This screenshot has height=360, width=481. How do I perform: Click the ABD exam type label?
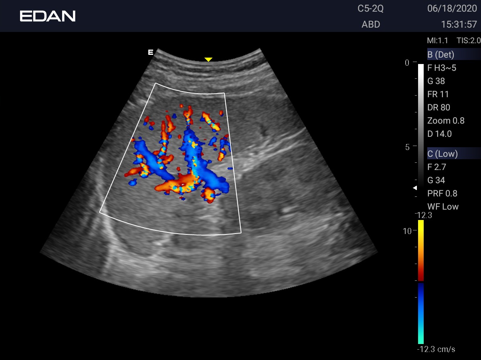(370, 24)
